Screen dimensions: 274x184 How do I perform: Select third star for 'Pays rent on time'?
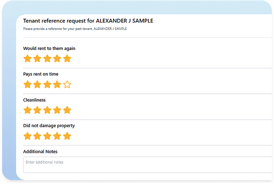[47, 85]
